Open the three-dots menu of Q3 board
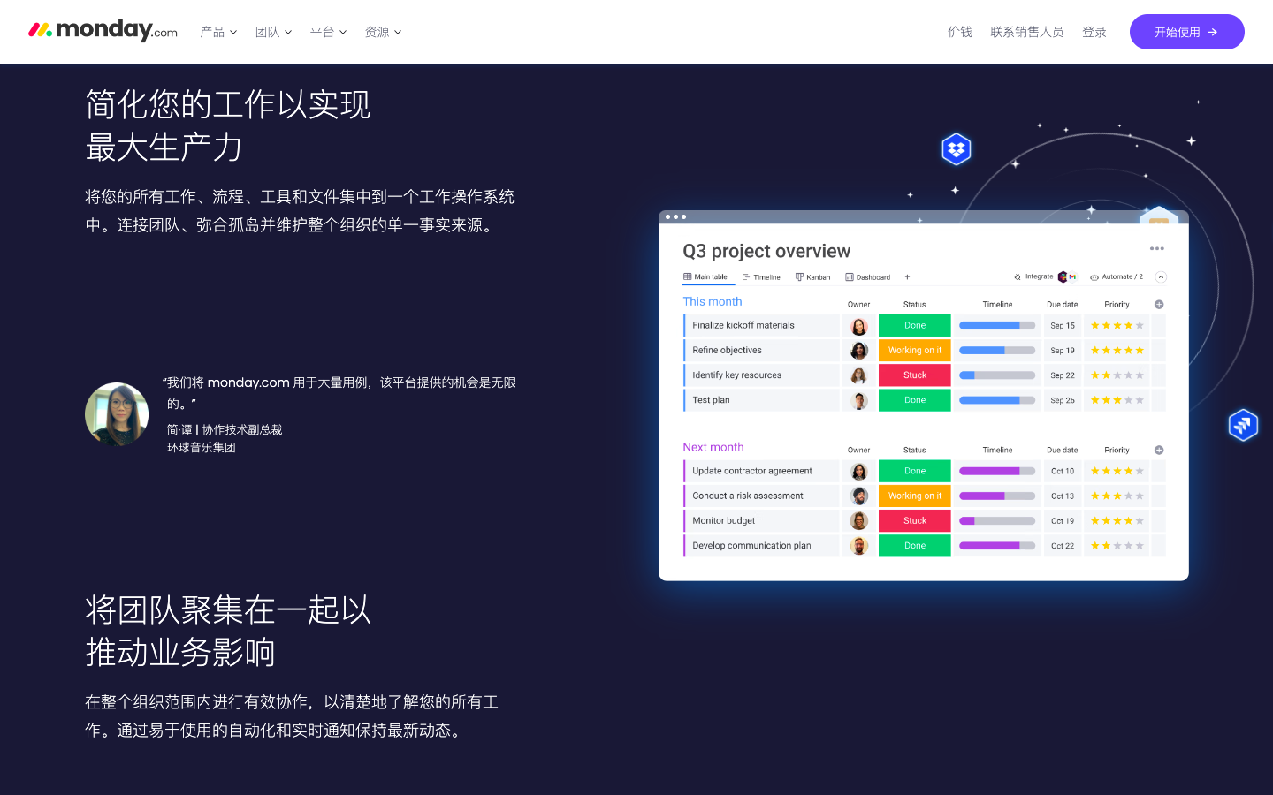The image size is (1273, 795). click(x=1156, y=249)
